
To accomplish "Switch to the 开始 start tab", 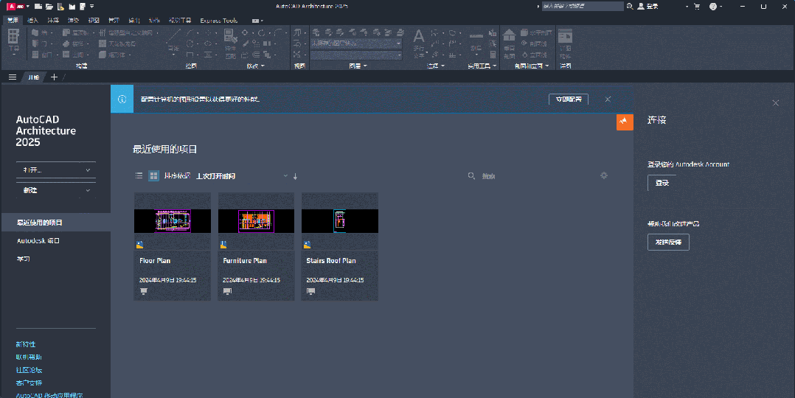I will click(33, 77).
